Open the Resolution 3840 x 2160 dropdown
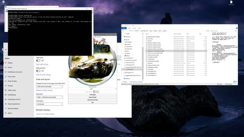The image size is (244, 137). click(x=50, y=97)
